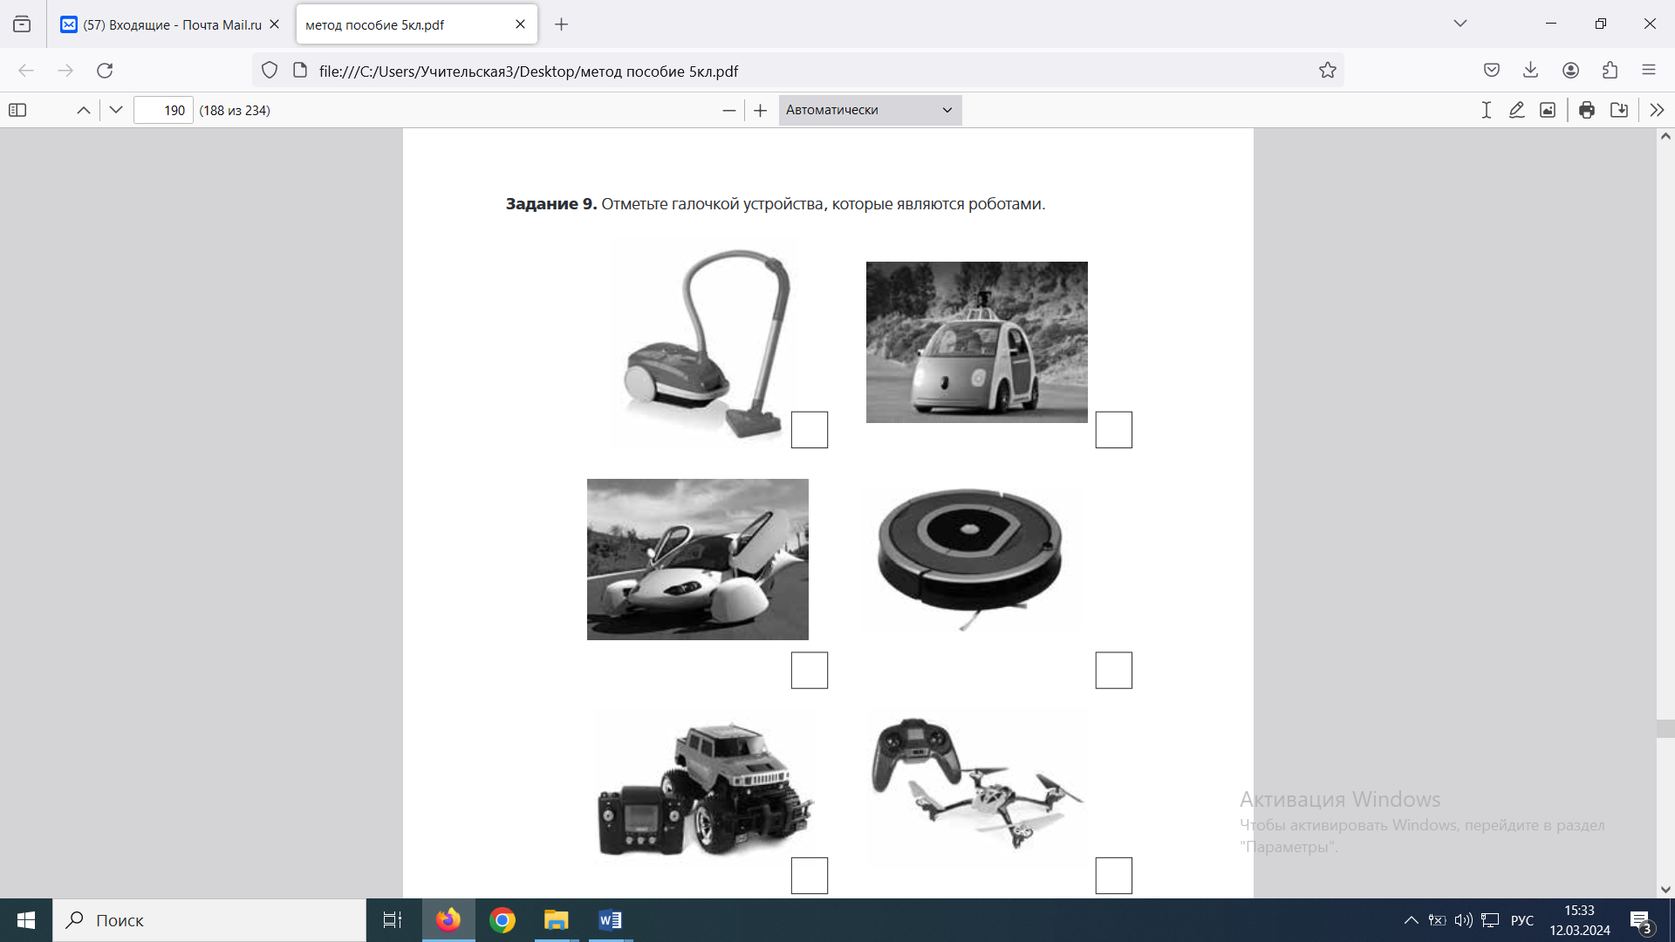Viewport: 1675px width, 942px height.
Task: Check the box under the robot vacuum
Action: coord(1114,671)
